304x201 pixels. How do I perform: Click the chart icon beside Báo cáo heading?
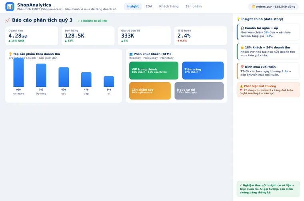point(8,20)
